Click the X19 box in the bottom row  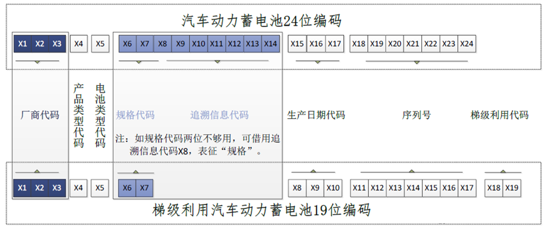pyautogui.click(x=512, y=188)
